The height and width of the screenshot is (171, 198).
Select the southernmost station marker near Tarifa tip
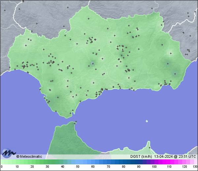click(x=70, y=113)
